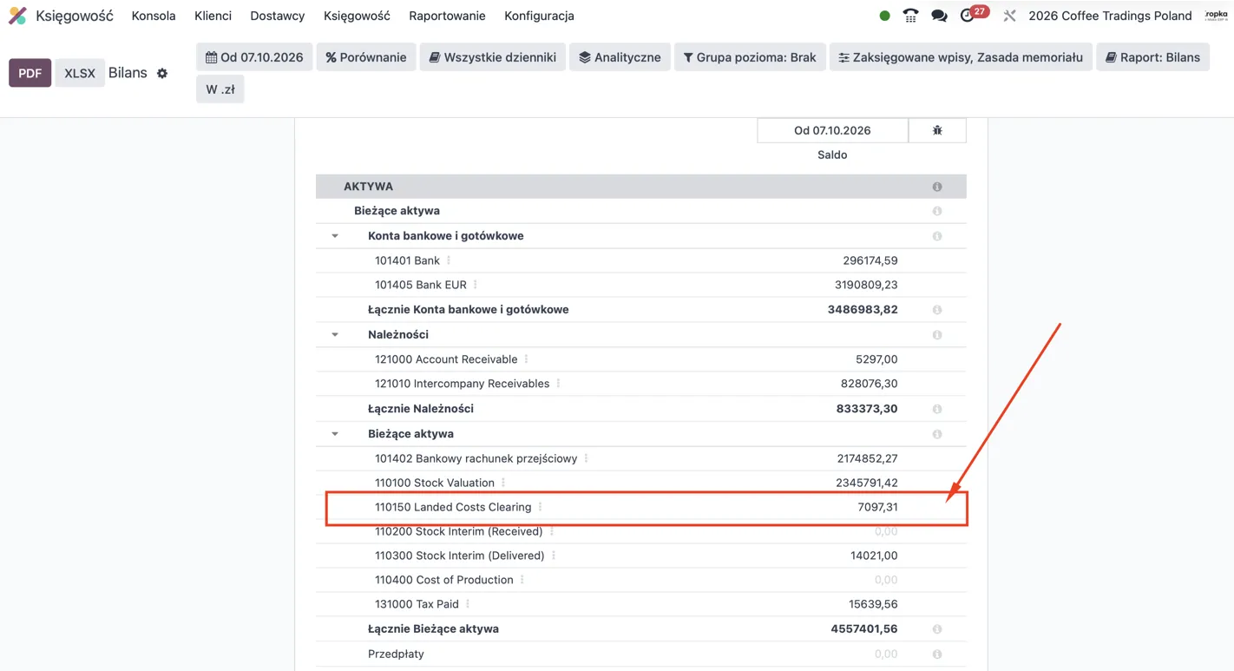Screen dimensions: 1234x671
Task: Open the date filter Od 07.10.2026
Action: click(254, 57)
